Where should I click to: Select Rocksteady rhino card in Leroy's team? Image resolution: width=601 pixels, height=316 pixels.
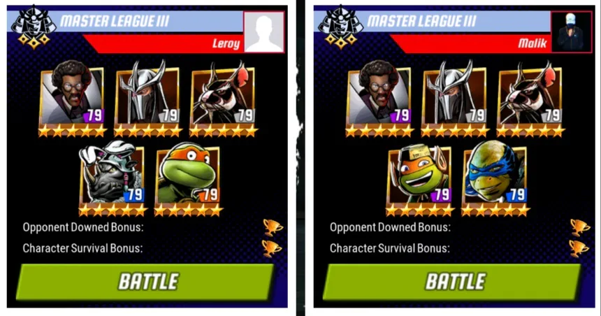(x=113, y=178)
